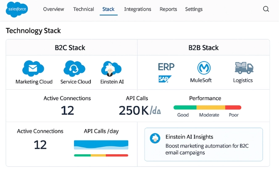Open the Reports tab
Image resolution: width=279 pixels, height=174 pixels.
168,9
